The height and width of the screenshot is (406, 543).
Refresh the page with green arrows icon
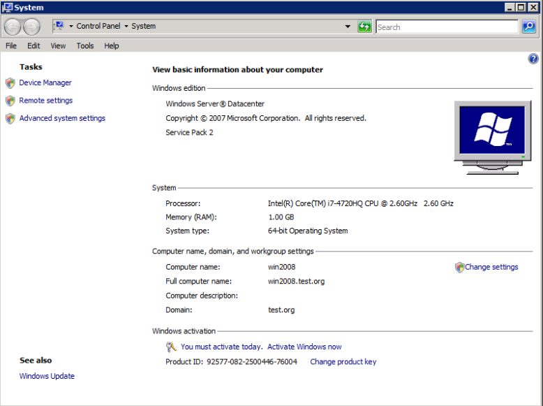tap(364, 27)
